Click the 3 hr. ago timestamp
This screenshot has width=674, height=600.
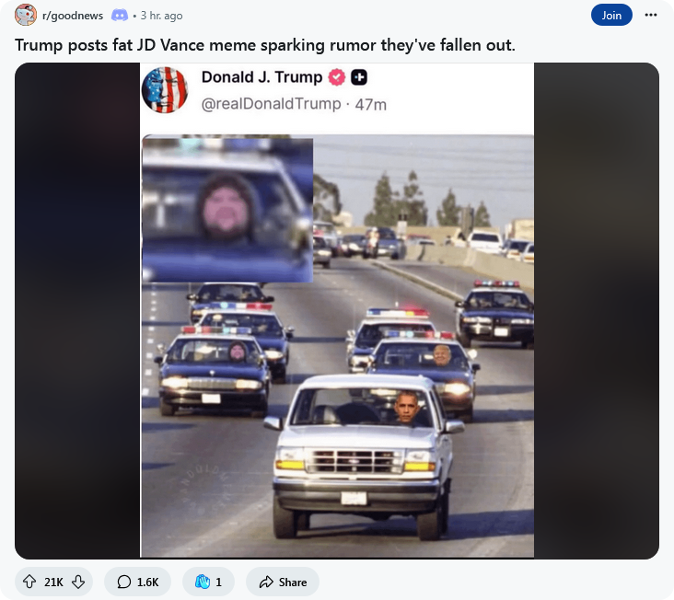[162, 16]
